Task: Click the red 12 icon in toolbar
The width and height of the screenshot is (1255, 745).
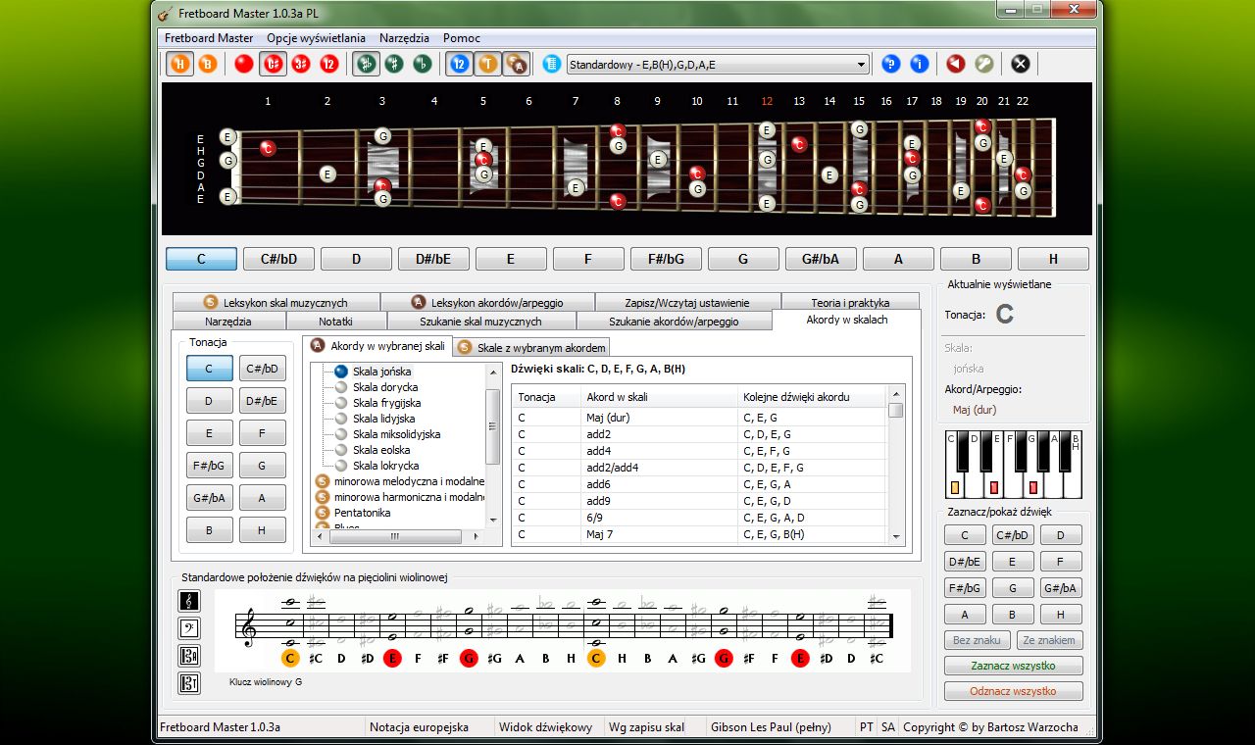Action: tap(329, 64)
